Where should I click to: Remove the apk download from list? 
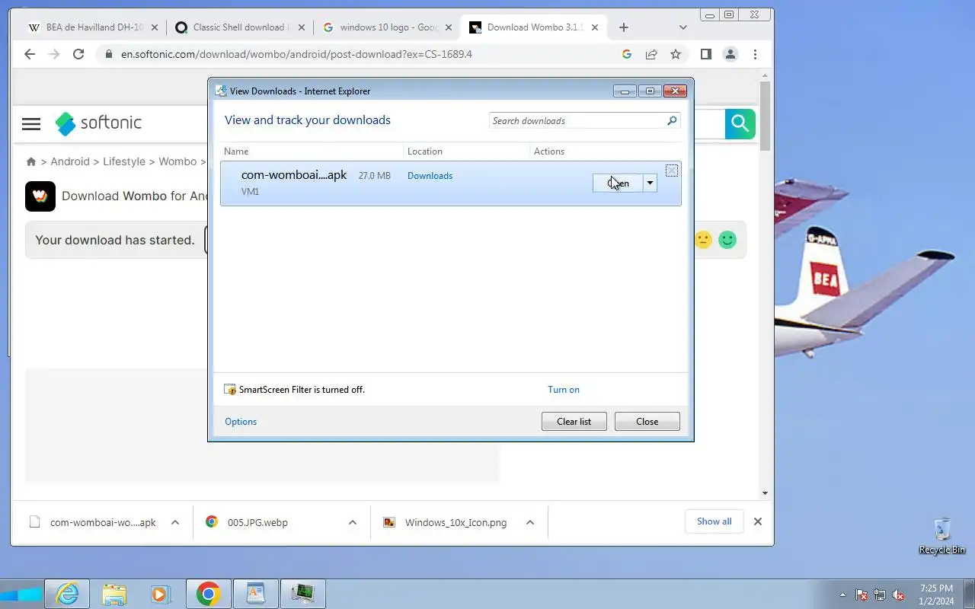pyautogui.click(x=671, y=171)
